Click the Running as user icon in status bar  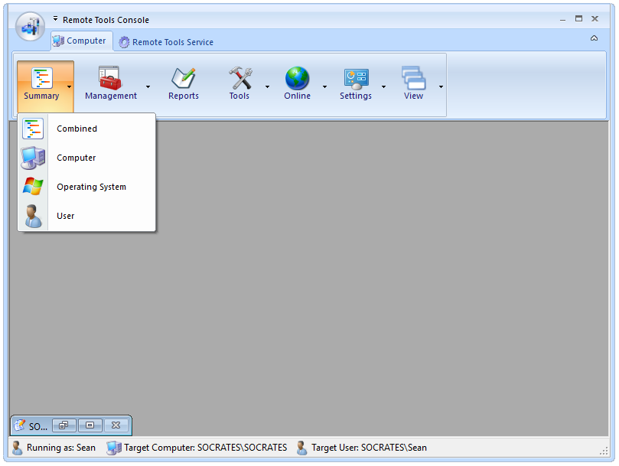tap(17, 448)
